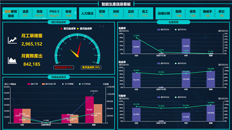The width and height of the screenshot is (232, 130).
Task: Click the yellow 當月達成率 legend dot
Action: point(78,28)
